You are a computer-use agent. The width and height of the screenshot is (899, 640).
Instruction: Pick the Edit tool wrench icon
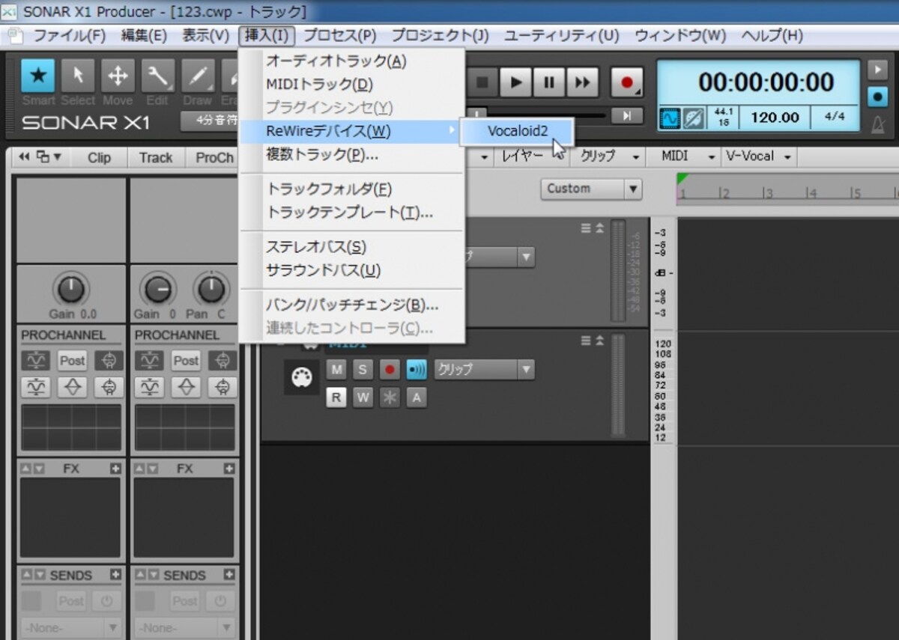(157, 76)
